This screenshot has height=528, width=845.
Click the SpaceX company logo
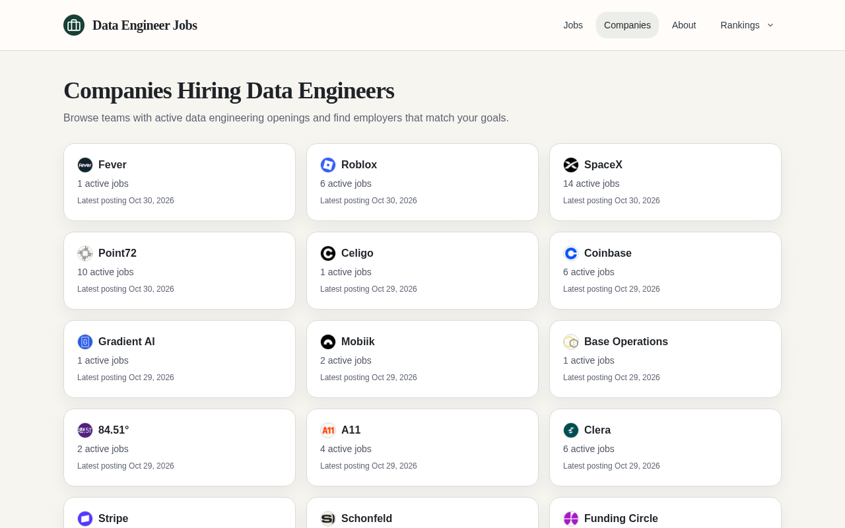571,165
